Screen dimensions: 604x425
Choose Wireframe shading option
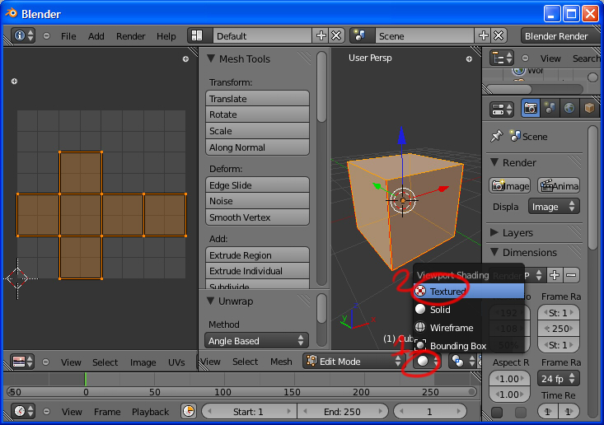click(452, 328)
